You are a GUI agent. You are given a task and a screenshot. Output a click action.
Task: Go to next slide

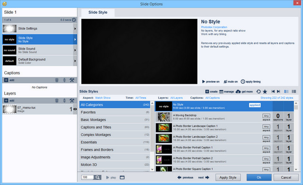coord(204,177)
